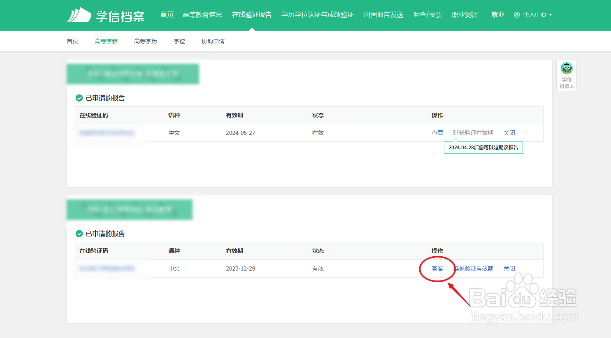The height and width of the screenshot is (338, 611).
Task: View the report expiring 2023-12-29
Action: [437, 268]
